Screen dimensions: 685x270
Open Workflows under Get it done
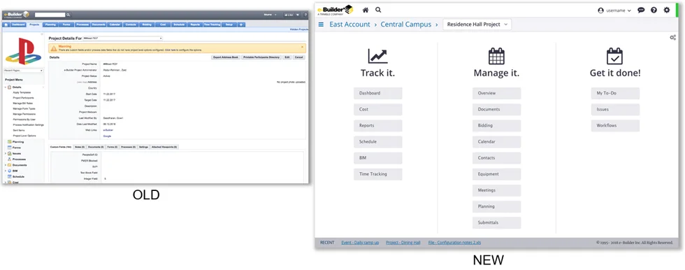(x=615, y=125)
